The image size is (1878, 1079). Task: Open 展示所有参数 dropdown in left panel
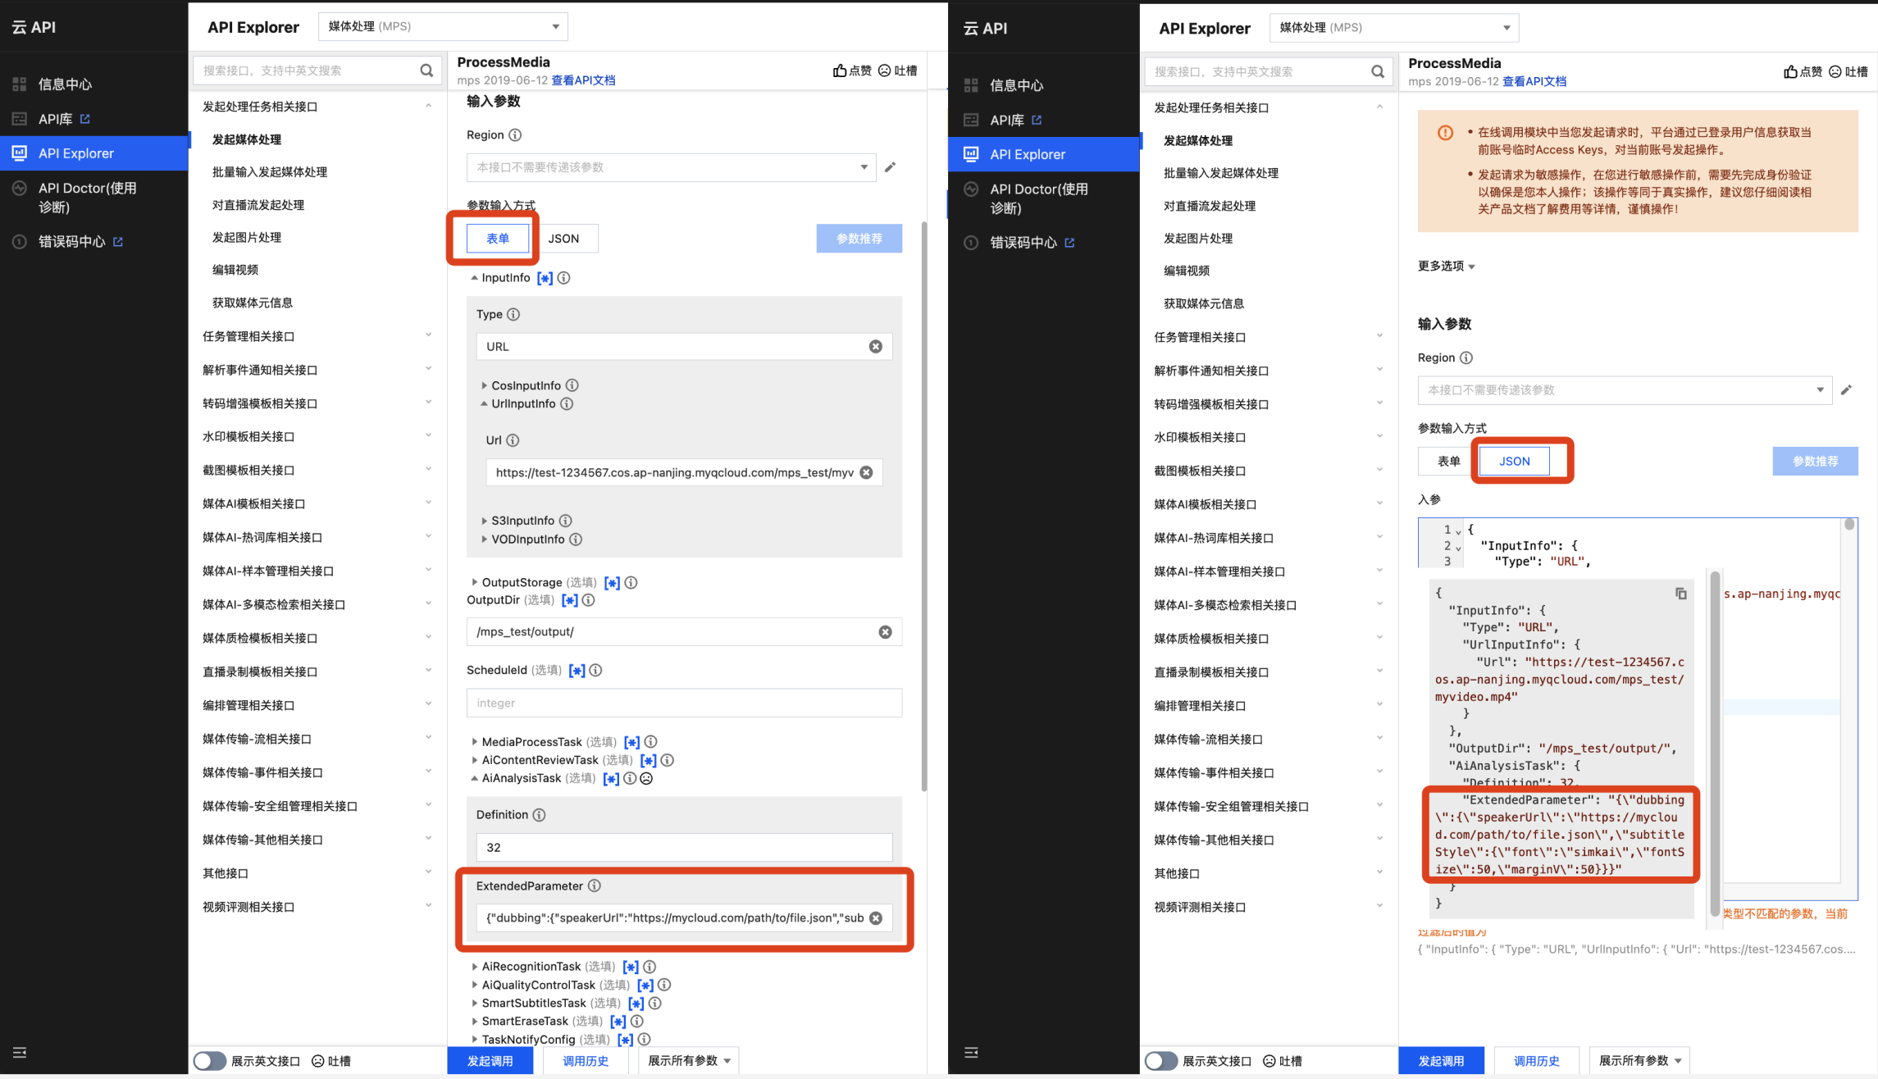689,1061
